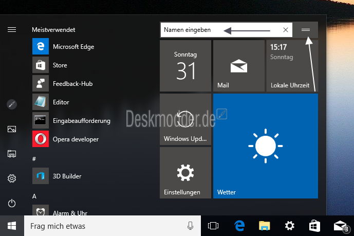Clear the group name with X button

[x=286, y=30]
